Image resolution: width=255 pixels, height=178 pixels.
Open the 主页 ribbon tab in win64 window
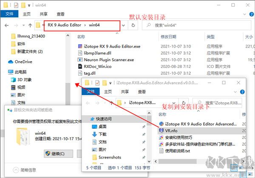pyautogui.click(x=27, y=14)
